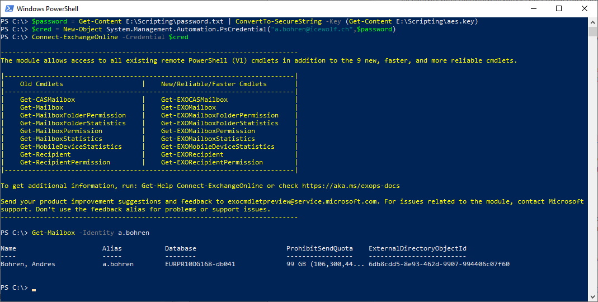The image size is (598, 302).
Task: Click the Windows PowerShell title text
Action: pos(48,8)
